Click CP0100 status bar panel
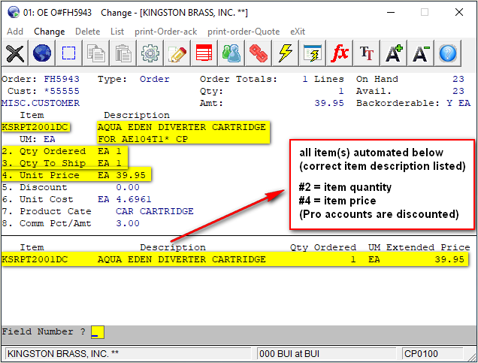Viewport: 478px width, 363px height. [x=432, y=354]
